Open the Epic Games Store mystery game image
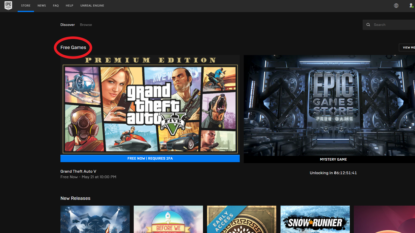This screenshot has height=233, width=415. [329, 105]
